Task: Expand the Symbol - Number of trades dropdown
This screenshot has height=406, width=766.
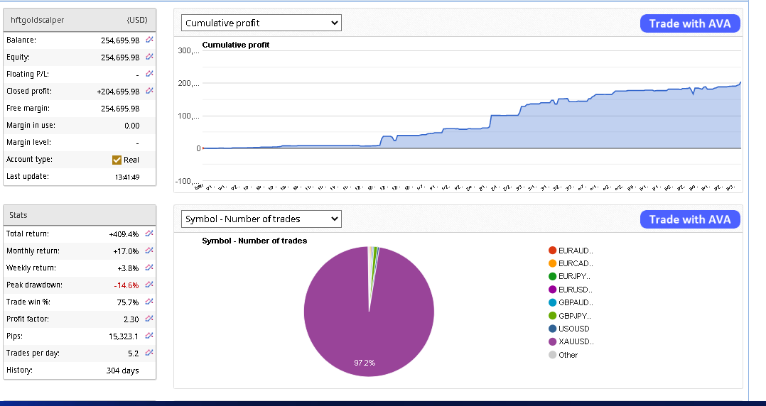Action: pos(261,219)
